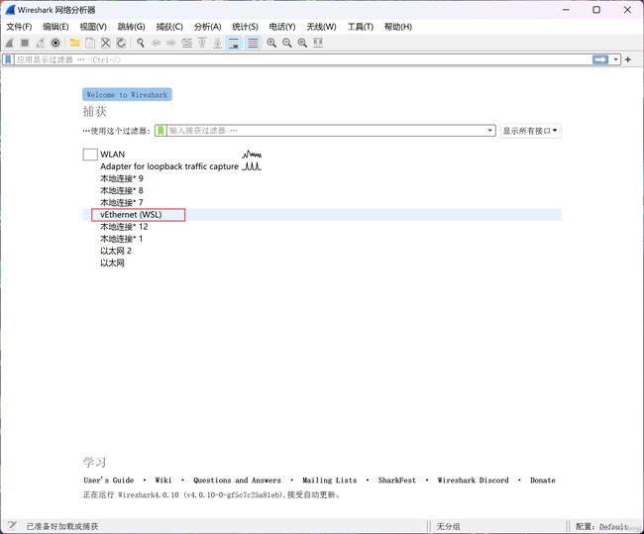Image resolution: width=644 pixels, height=534 pixels.
Task: Expand the display filter history dropdown
Action: click(615, 59)
